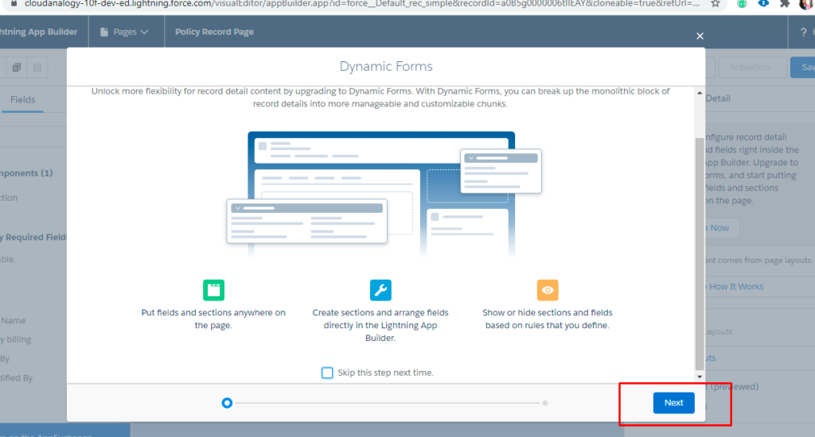Image resolution: width=815 pixels, height=437 pixels.
Task: Click the dialog vertical scrollbar thumb
Action: coord(700,254)
